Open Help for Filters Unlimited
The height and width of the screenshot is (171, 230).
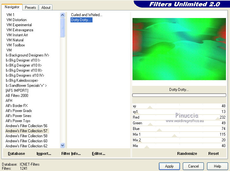point(217,166)
